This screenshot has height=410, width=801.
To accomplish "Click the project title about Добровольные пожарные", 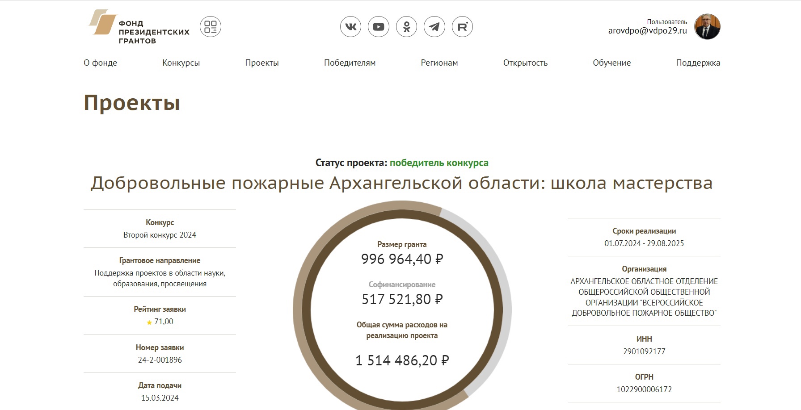I will tap(401, 183).
